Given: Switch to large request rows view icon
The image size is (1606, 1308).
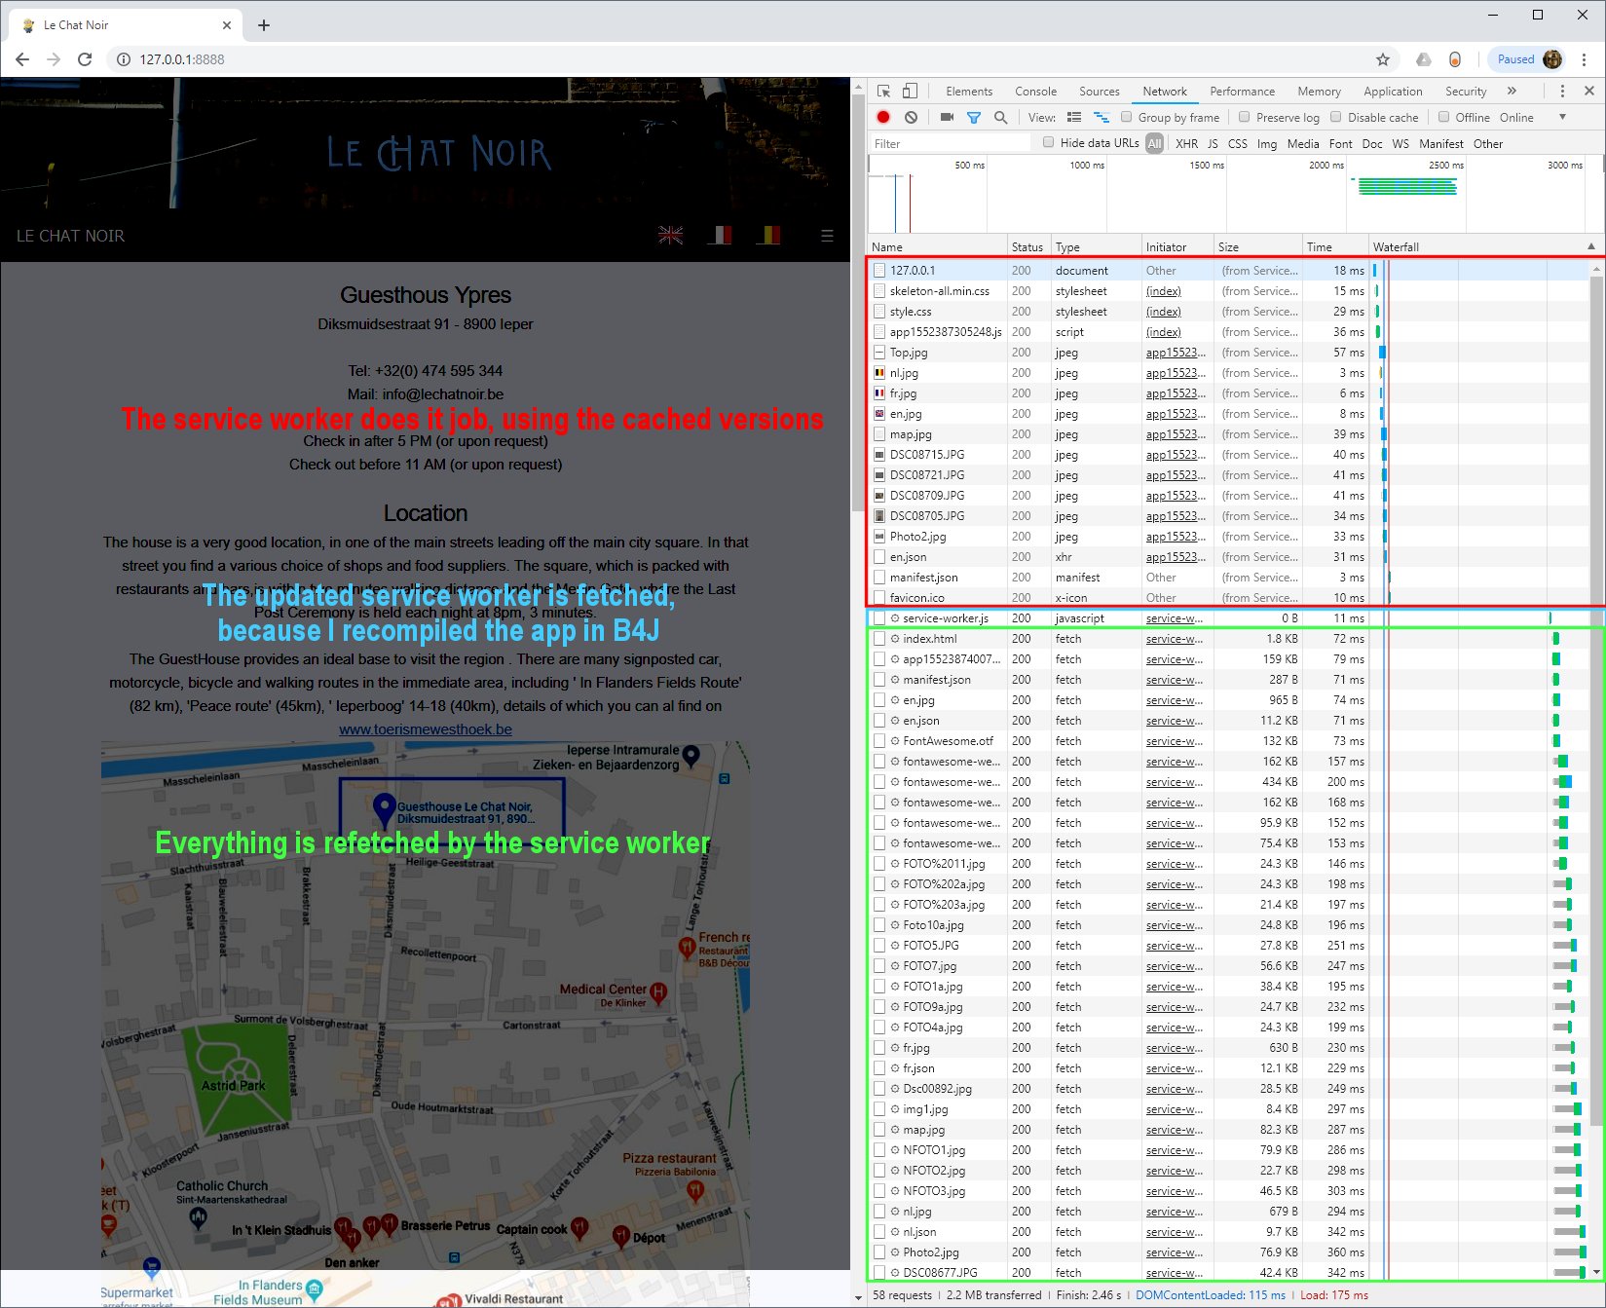Looking at the screenshot, I should [1074, 117].
